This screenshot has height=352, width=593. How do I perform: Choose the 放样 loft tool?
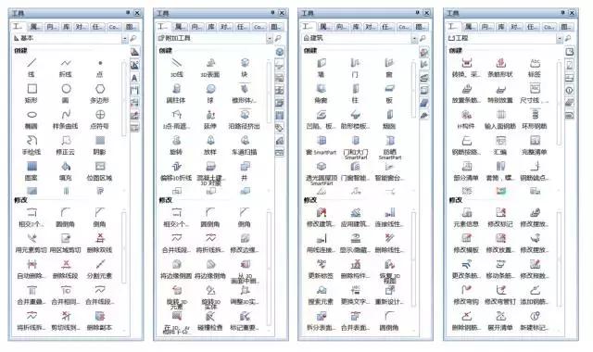click(x=210, y=145)
